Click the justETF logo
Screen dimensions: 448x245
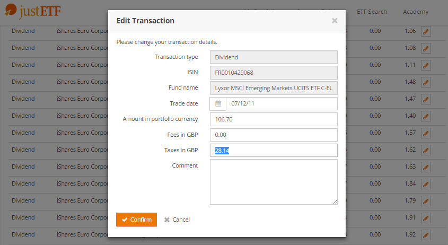(34, 11)
